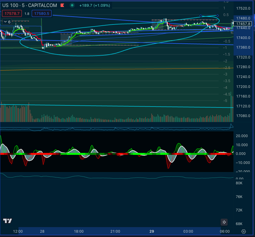Click the red flag icon beside symbol name
Image resolution: width=255 pixels, height=237 pixels.
pyautogui.click(x=63, y=5)
